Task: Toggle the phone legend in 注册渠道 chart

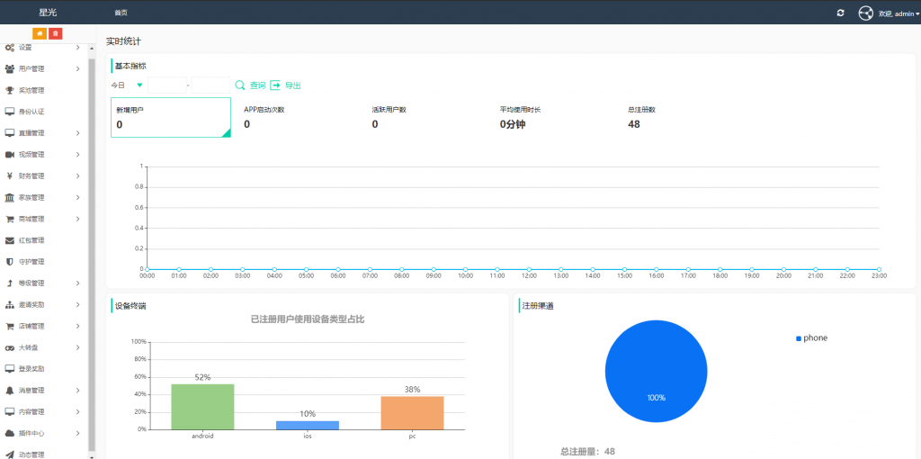Action: click(x=811, y=338)
